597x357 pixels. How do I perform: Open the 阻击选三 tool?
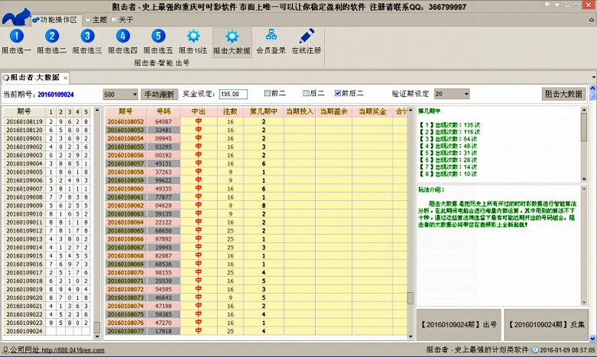[87, 37]
